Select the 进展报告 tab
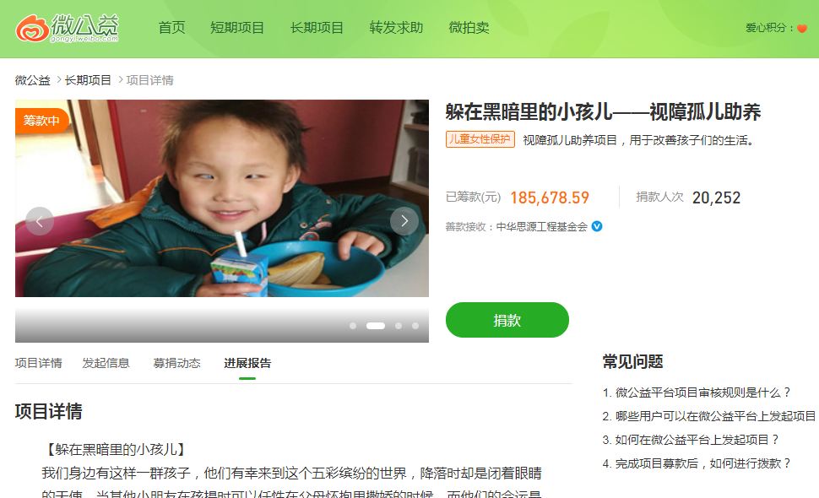Screen dimensions: 819x498 tap(247, 363)
